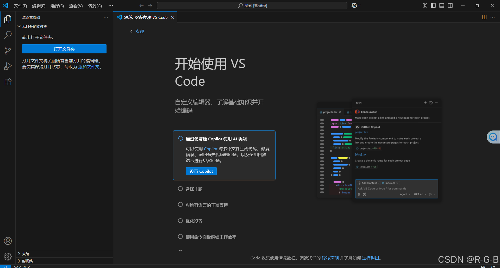
Task: Click the Split Editor icon
Action: pos(484,17)
